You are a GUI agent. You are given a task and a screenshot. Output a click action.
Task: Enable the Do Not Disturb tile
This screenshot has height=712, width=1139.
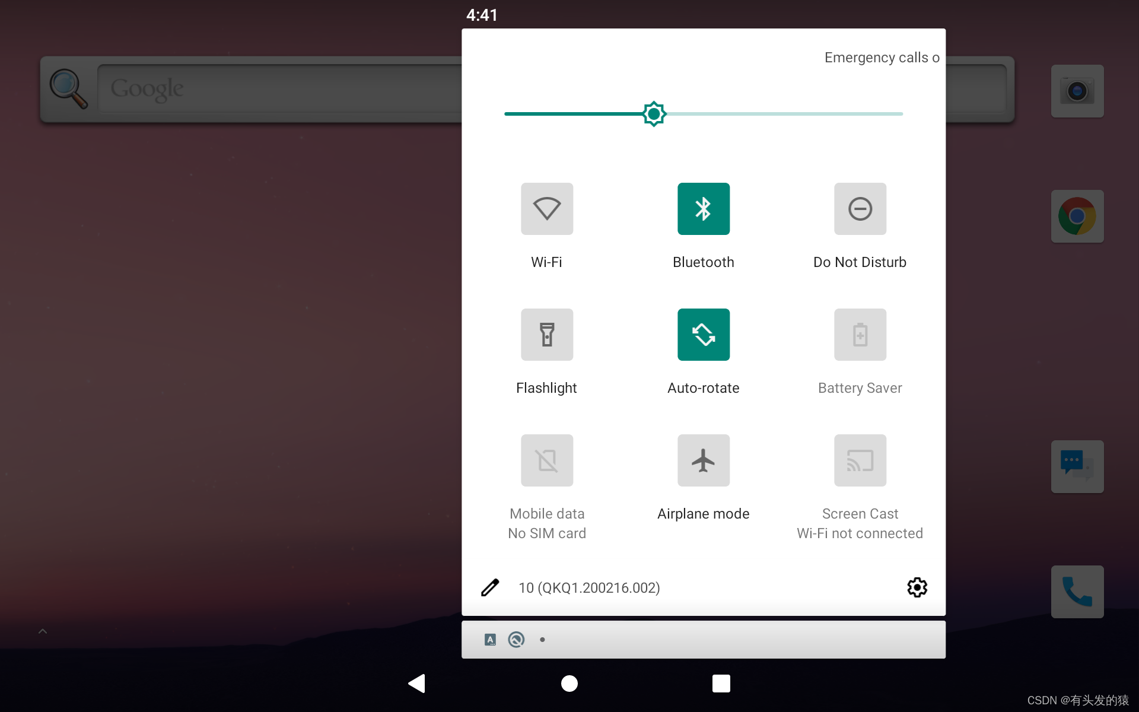tap(860, 209)
